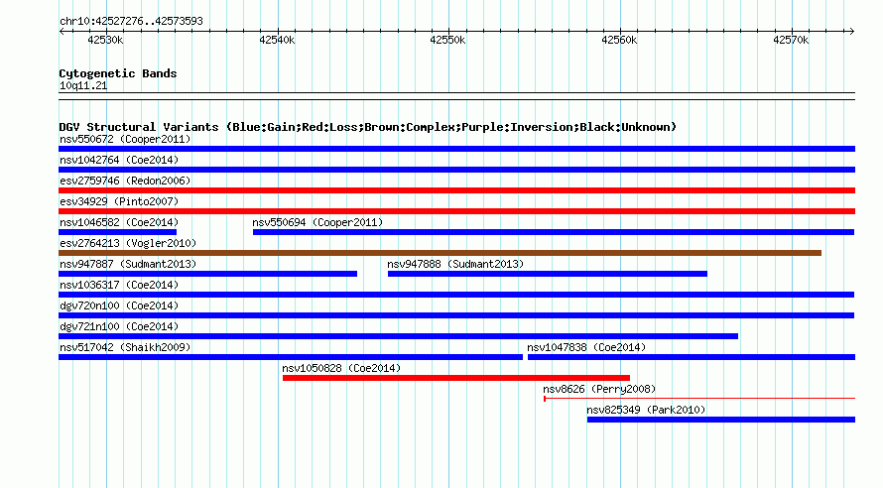
Task: Click the 42570k ruler tick label
Action: click(791, 40)
